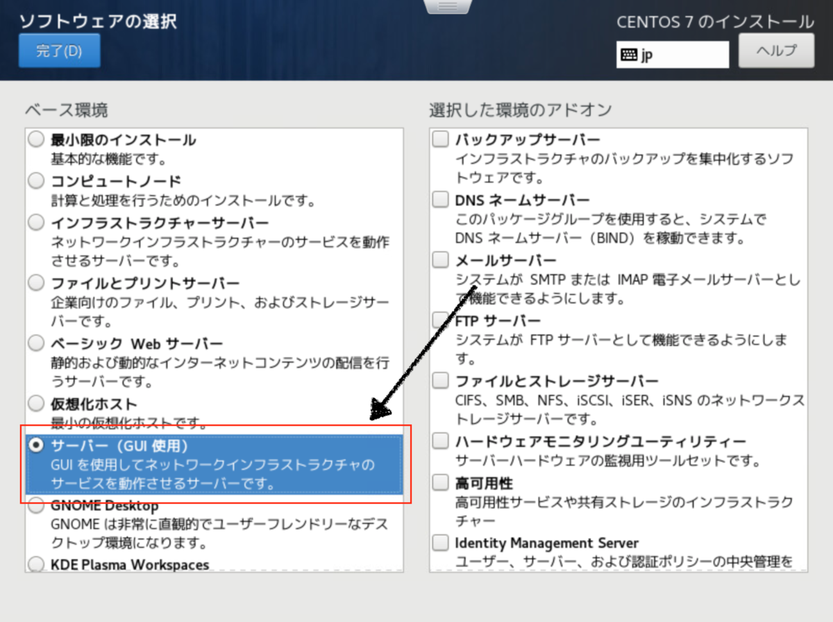Image resolution: width=833 pixels, height=622 pixels.
Task: Click the ソフトウェアの選択 page title
Action: coord(98,21)
